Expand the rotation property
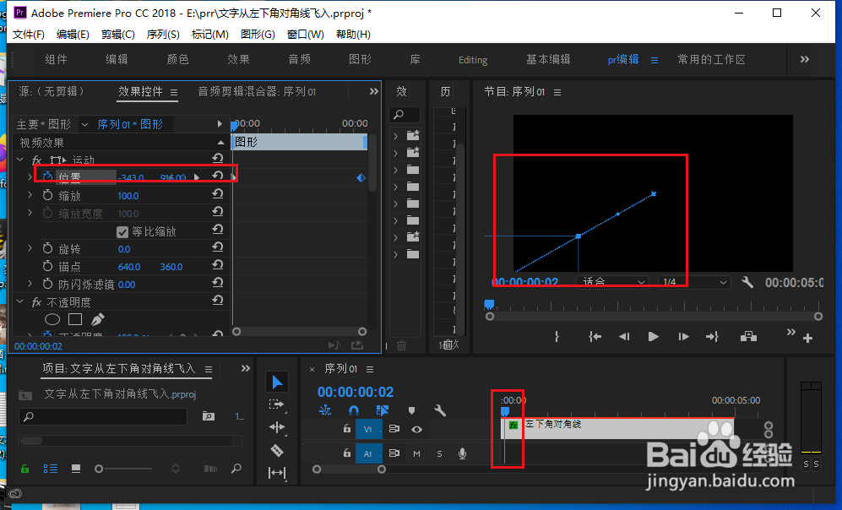842x510 pixels. pyautogui.click(x=30, y=248)
